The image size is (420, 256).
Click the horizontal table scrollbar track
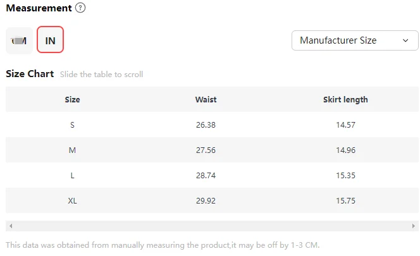(x=212, y=226)
